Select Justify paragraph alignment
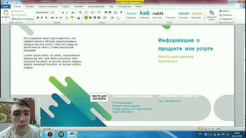 (99, 18)
